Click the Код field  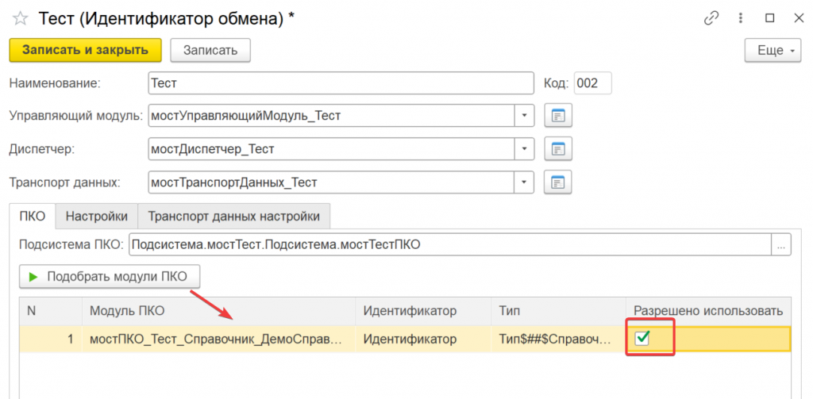tap(591, 83)
